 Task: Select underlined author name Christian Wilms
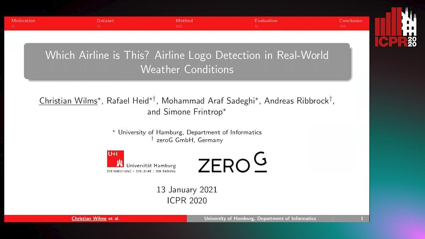coord(68,101)
